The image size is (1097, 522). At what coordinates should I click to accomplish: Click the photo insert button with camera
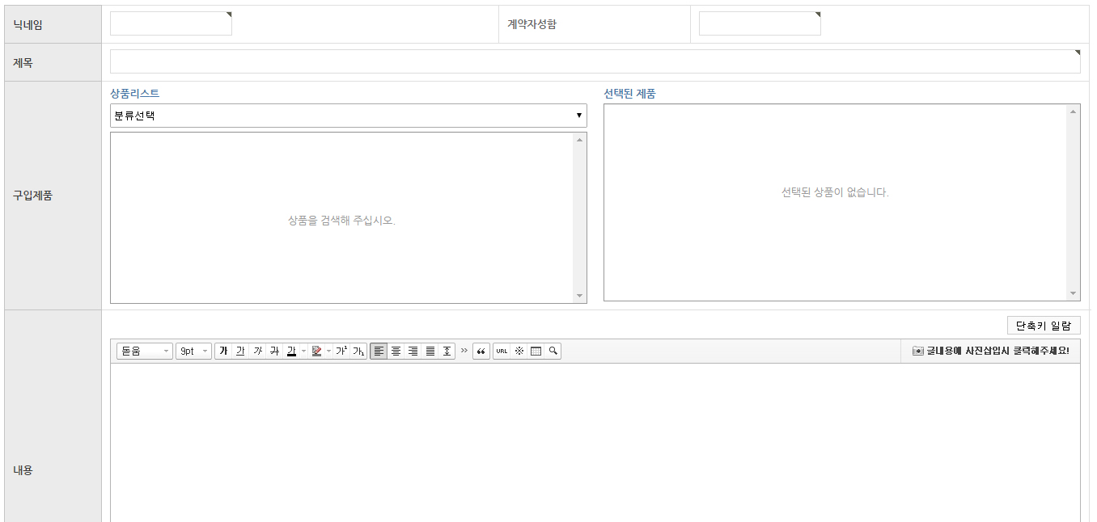click(990, 352)
